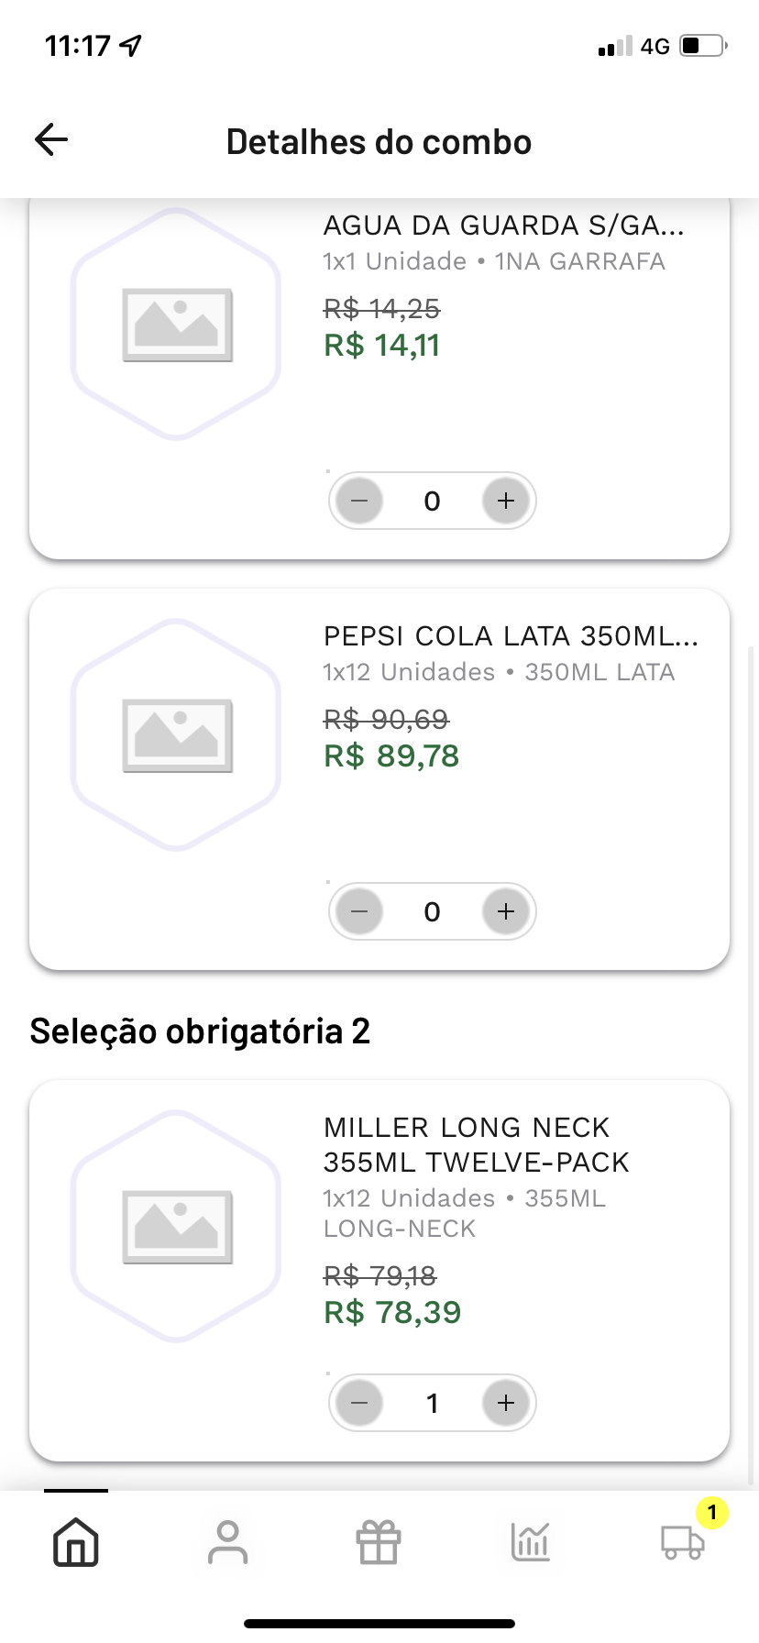Decrease Pepsi Cola Lata quantity
The width and height of the screenshot is (759, 1643).
coord(359,912)
